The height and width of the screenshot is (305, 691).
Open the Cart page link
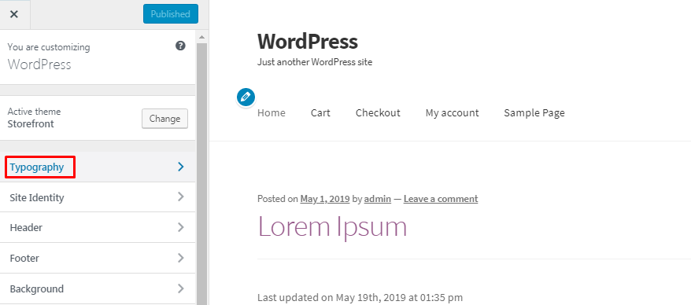click(320, 112)
